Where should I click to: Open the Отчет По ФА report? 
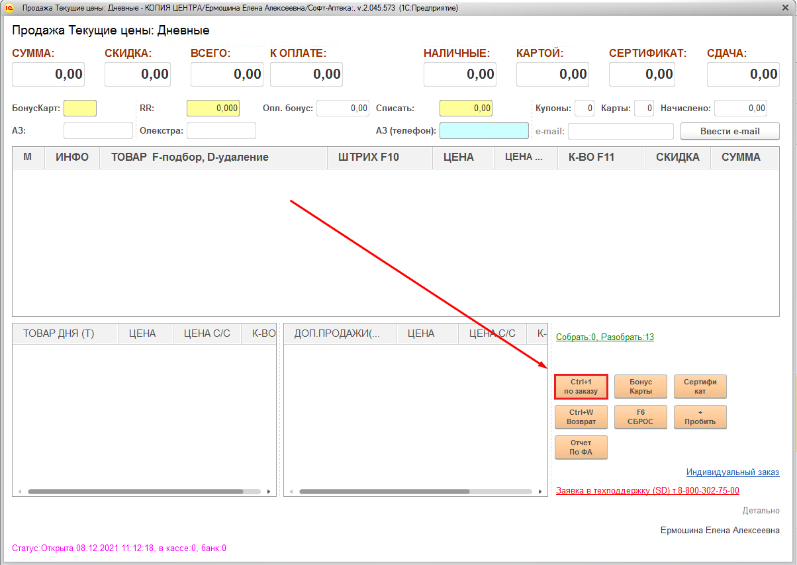point(581,447)
